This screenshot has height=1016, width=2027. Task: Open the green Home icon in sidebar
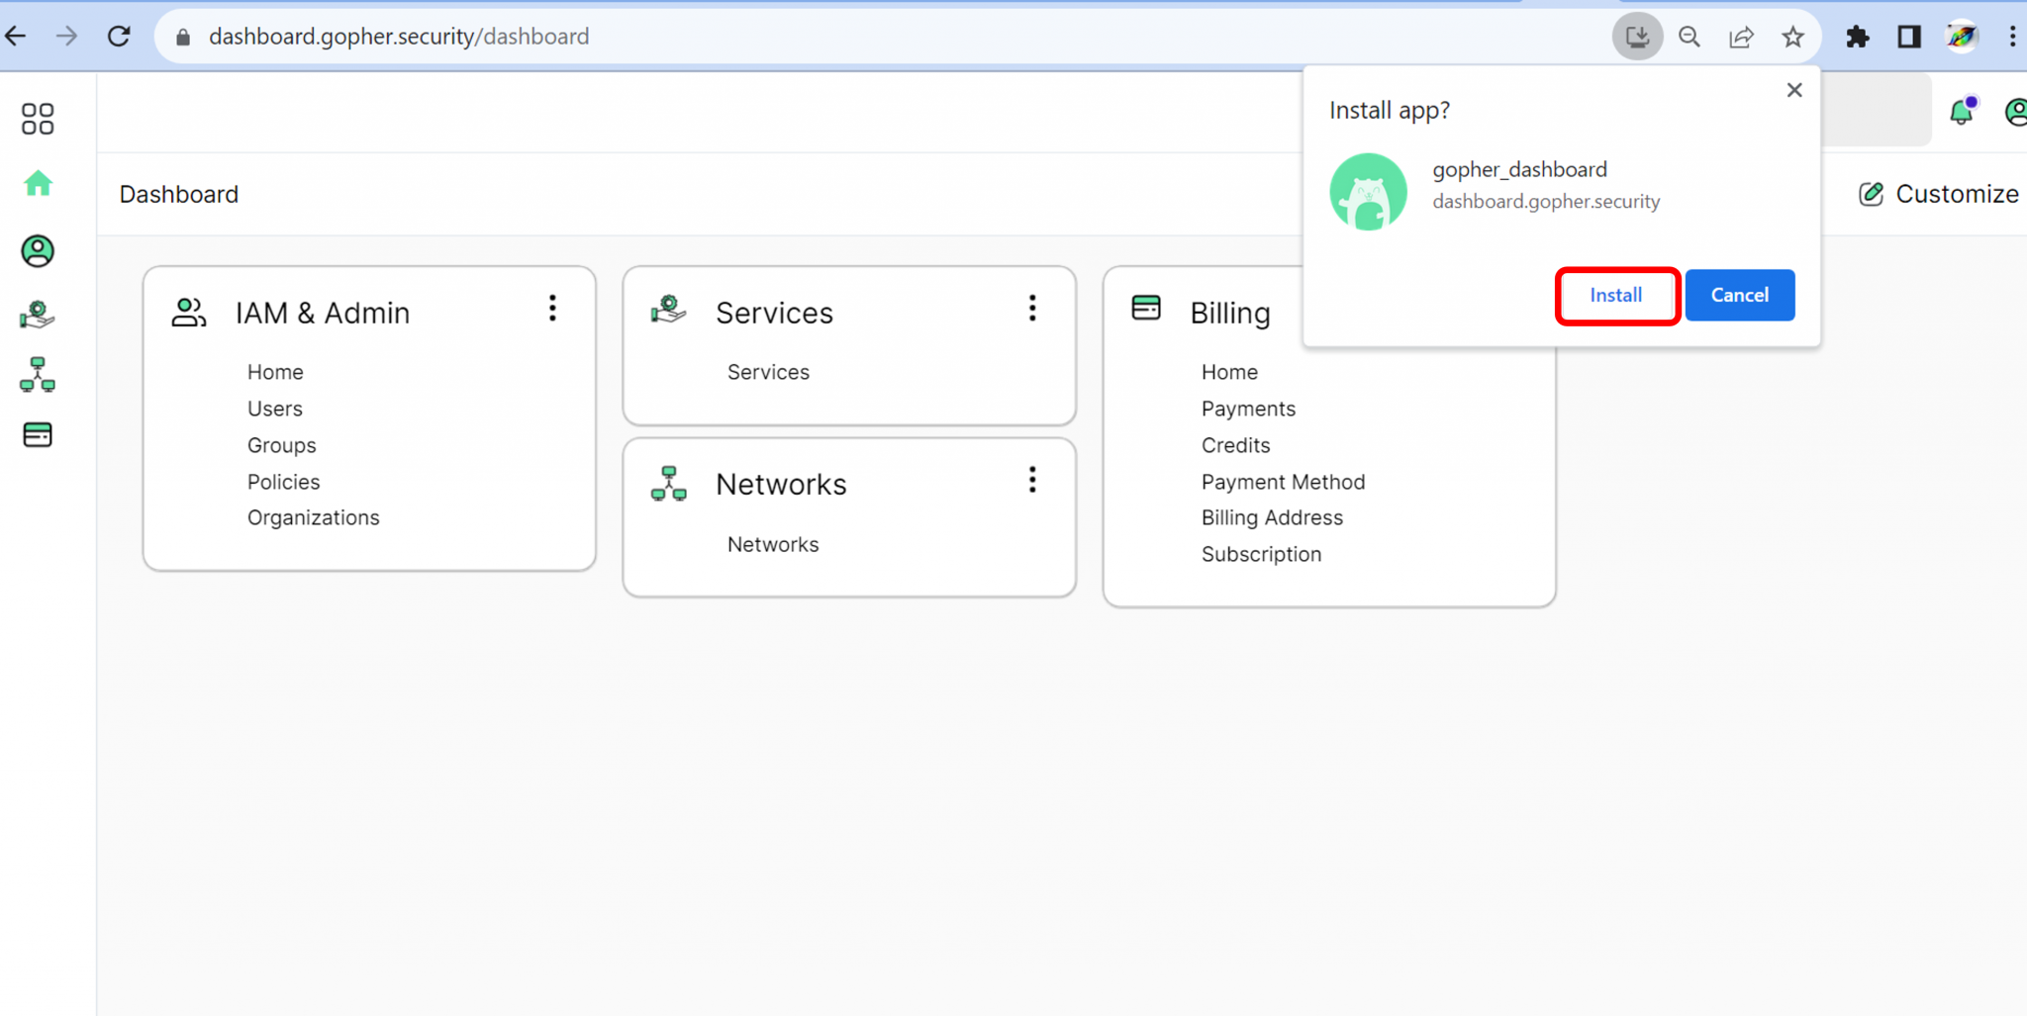[x=38, y=184]
